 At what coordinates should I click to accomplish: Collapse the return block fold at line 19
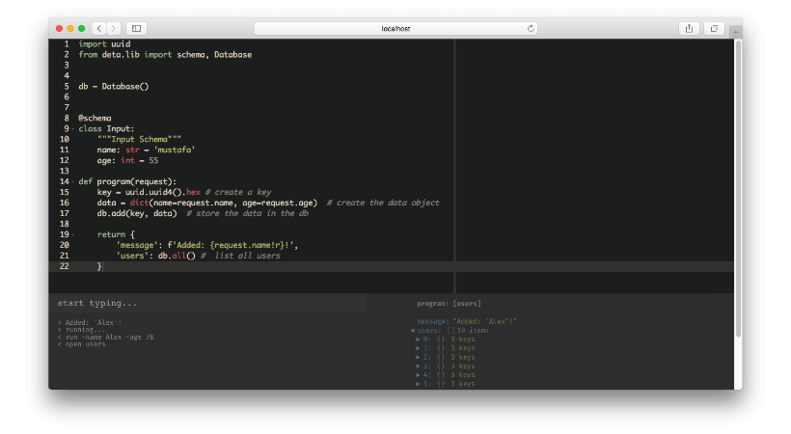coord(73,234)
